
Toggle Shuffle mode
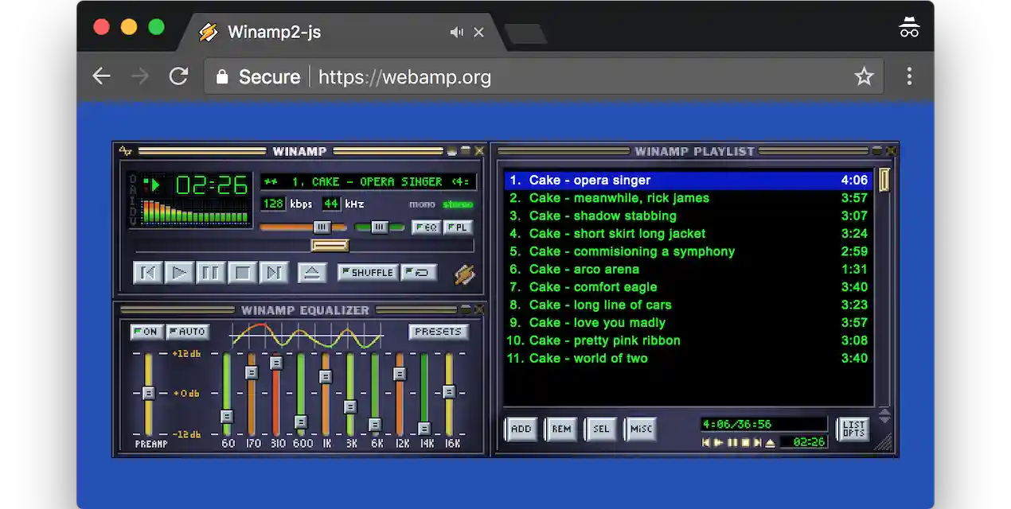coord(366,272)
